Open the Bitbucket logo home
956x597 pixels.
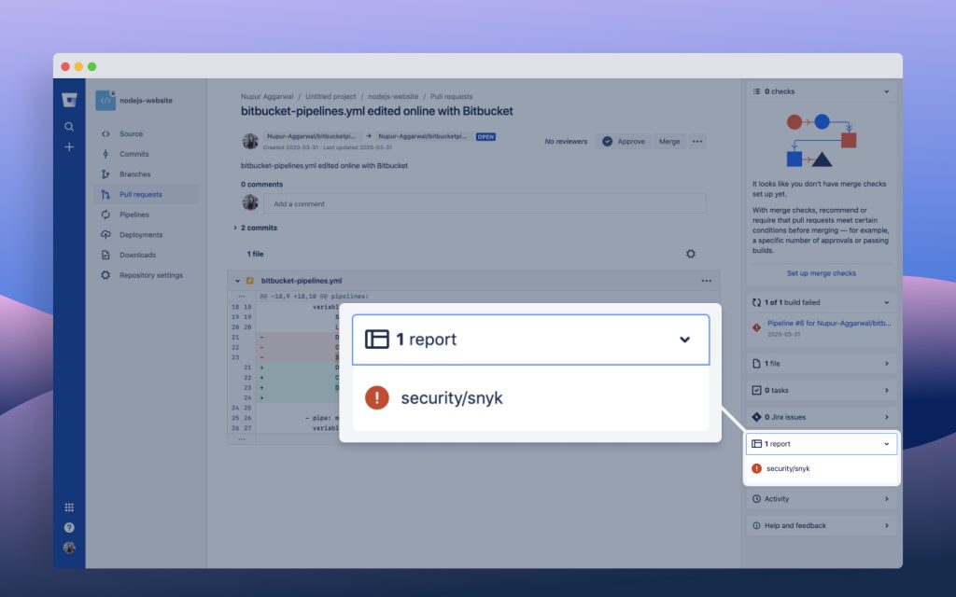pos(69,100)
